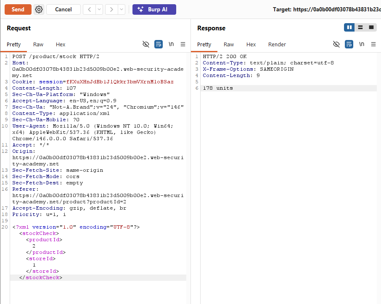The image size is (381, 304).
Task: Select Response Raw tab
Action: tap(229, 45)
